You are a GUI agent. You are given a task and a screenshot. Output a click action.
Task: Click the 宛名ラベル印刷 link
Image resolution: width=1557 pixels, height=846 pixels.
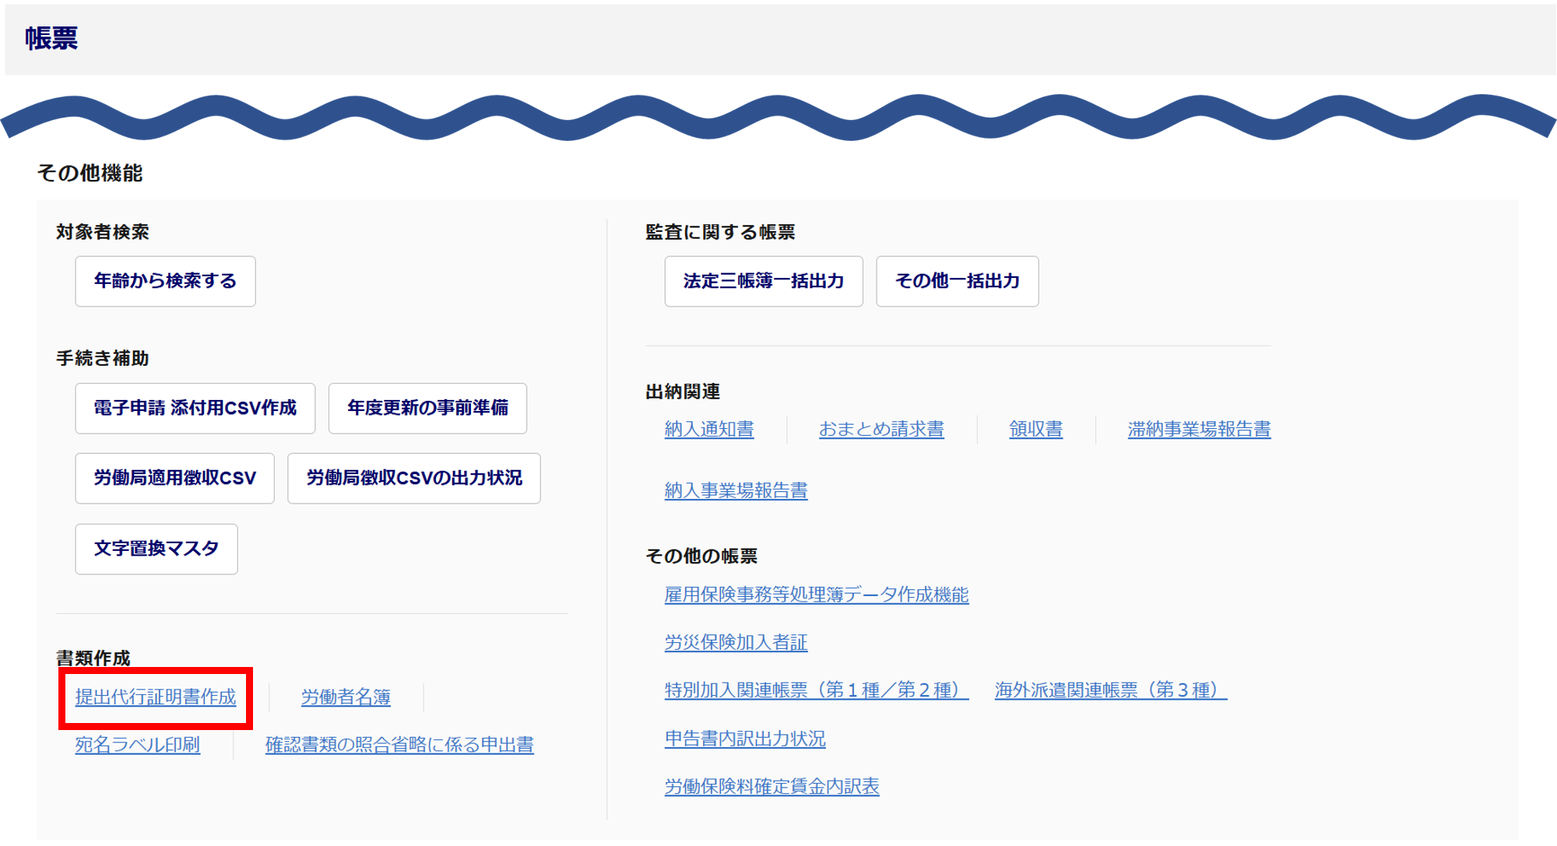tap(137, 745)
